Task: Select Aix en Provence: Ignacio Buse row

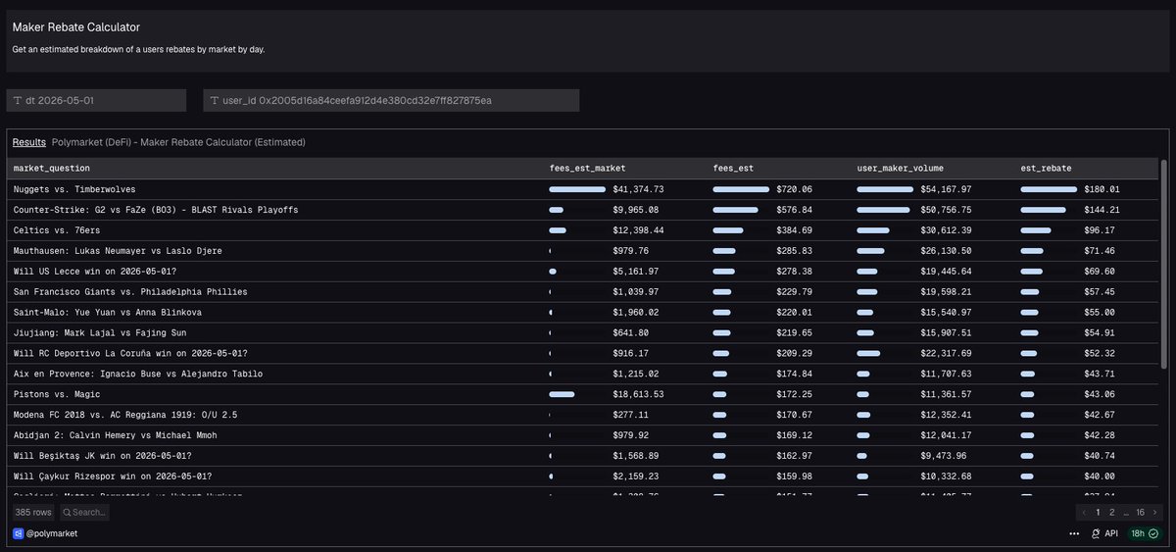Action: pyautogui.click(x=583, y=375)
